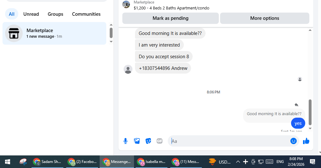Click the reply arrow icon above quoted message

tap(296, 105)
